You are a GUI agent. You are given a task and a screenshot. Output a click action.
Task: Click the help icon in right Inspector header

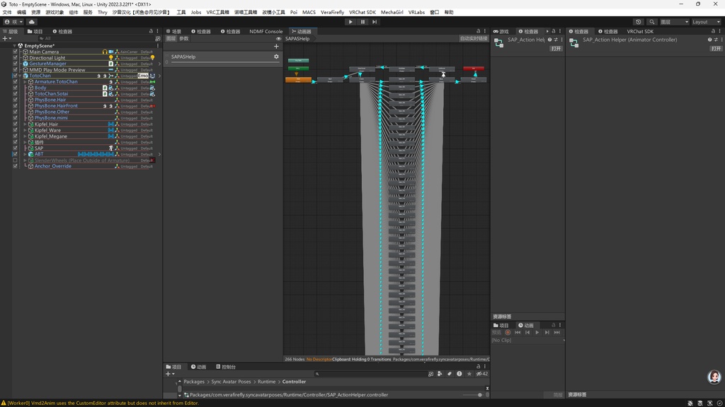[709, 40]
